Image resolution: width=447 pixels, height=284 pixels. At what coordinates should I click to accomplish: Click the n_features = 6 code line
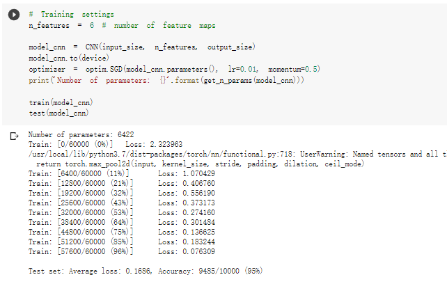coord(122,25)
